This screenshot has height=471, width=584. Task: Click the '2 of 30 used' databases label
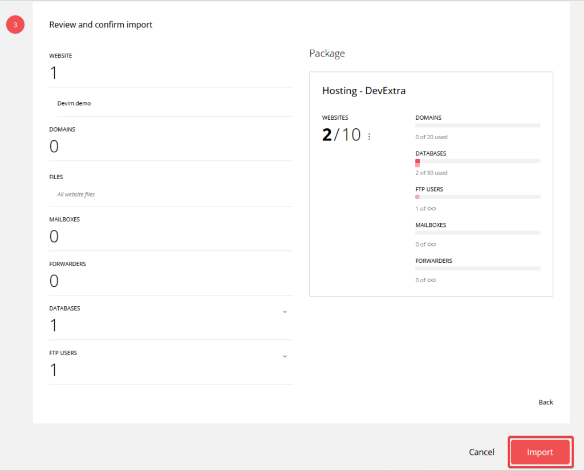pyautogui.click(x=431, y=173)
